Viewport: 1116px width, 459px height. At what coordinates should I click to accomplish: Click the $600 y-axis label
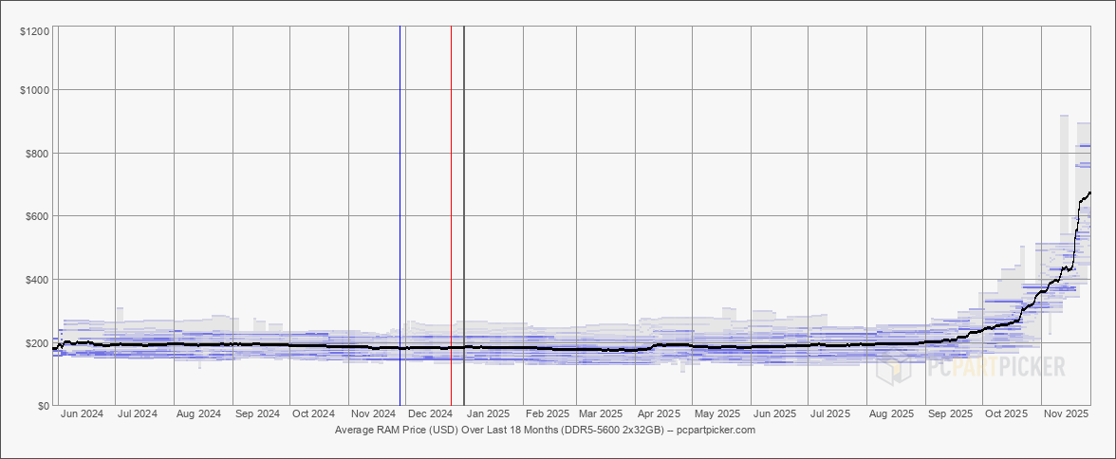tap(37, 216)
